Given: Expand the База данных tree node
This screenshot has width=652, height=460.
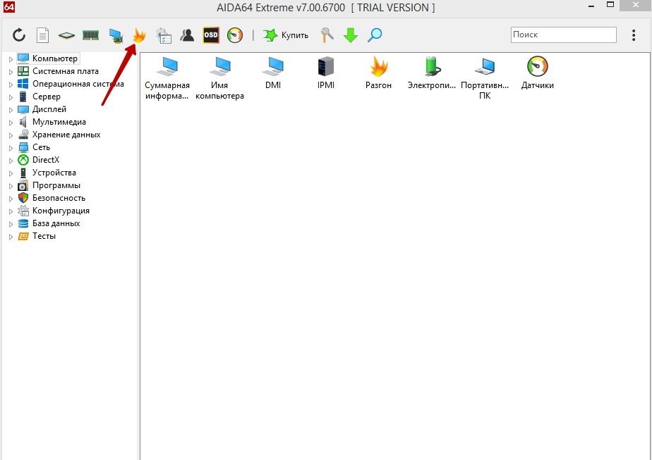Looking at the screenshot, I should (11, 224).
